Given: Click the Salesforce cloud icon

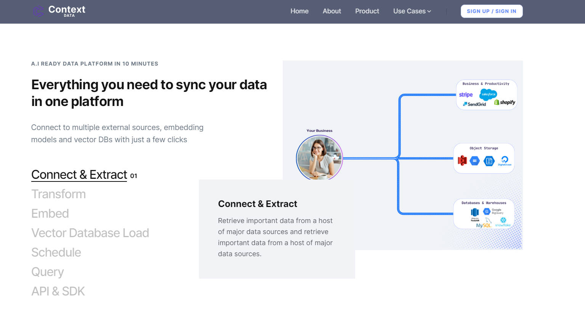Looking at the screenshot, I should pyautogui.click(x=488, y=94).
